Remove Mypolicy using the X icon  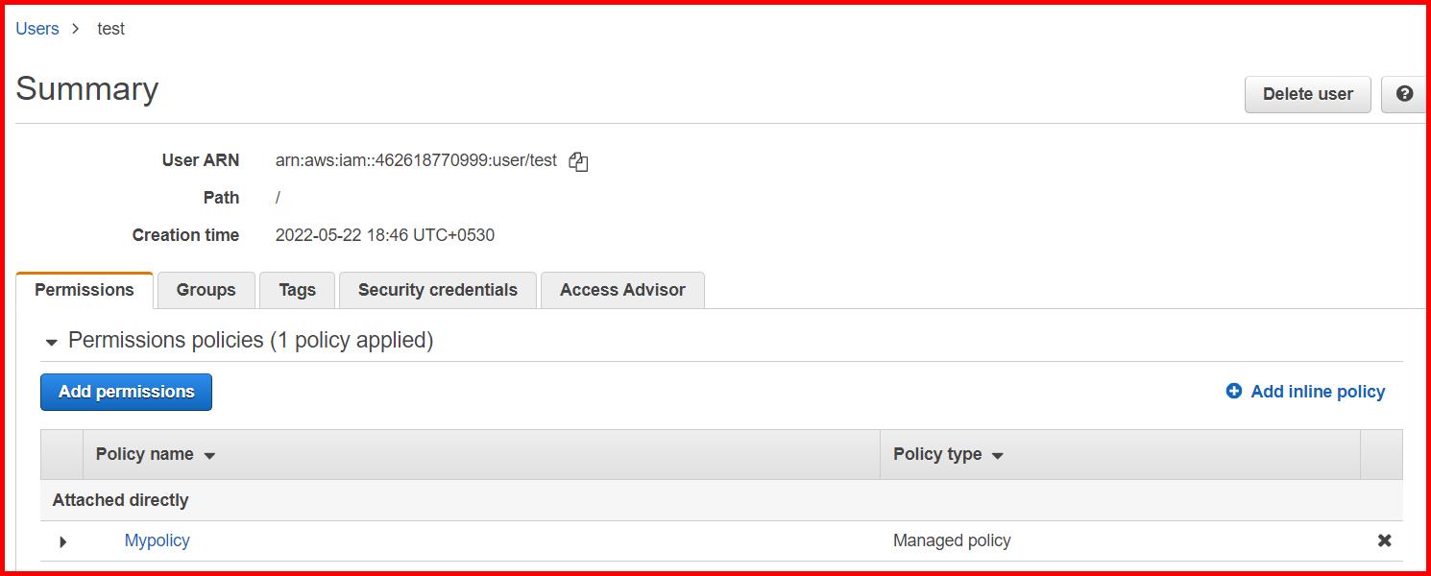coord(1386,540)
